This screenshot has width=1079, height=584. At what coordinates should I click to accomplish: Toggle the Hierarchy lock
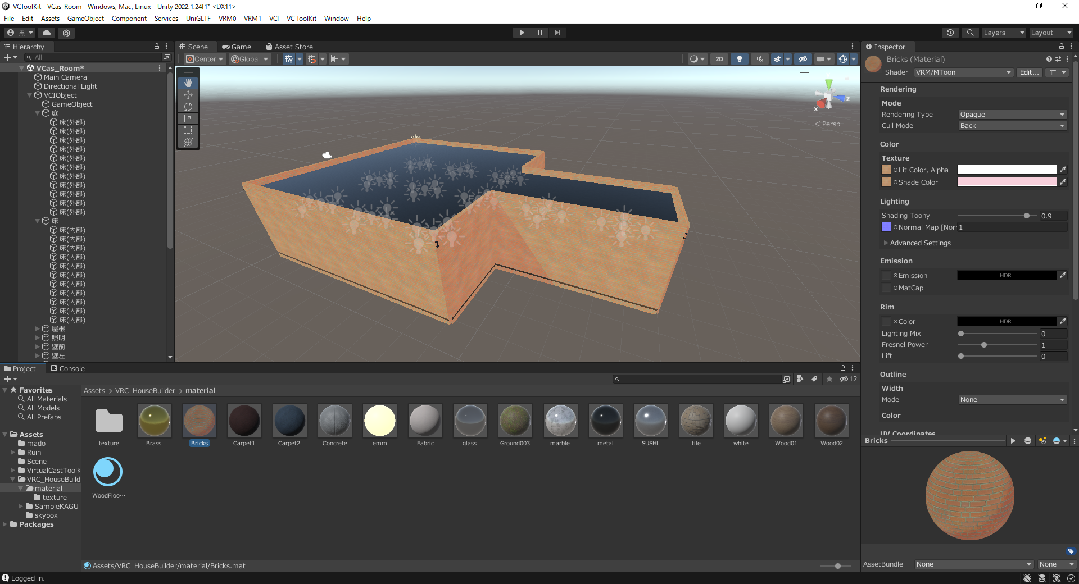click(157, 47)
